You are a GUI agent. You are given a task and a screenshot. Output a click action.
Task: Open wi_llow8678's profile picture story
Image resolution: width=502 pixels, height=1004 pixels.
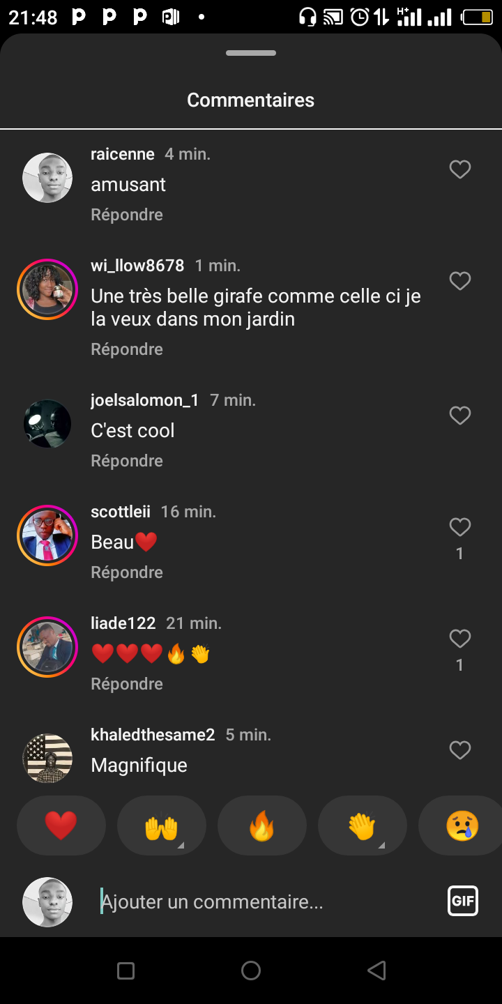tap(47, 289)
